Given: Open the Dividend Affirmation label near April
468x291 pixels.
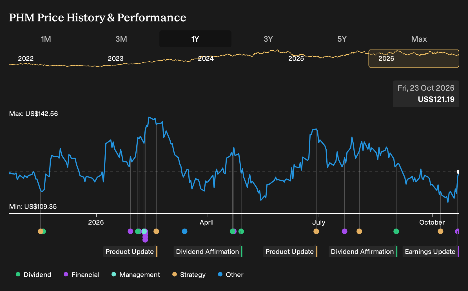Looking at the screenshot, I should pos(208,252).
